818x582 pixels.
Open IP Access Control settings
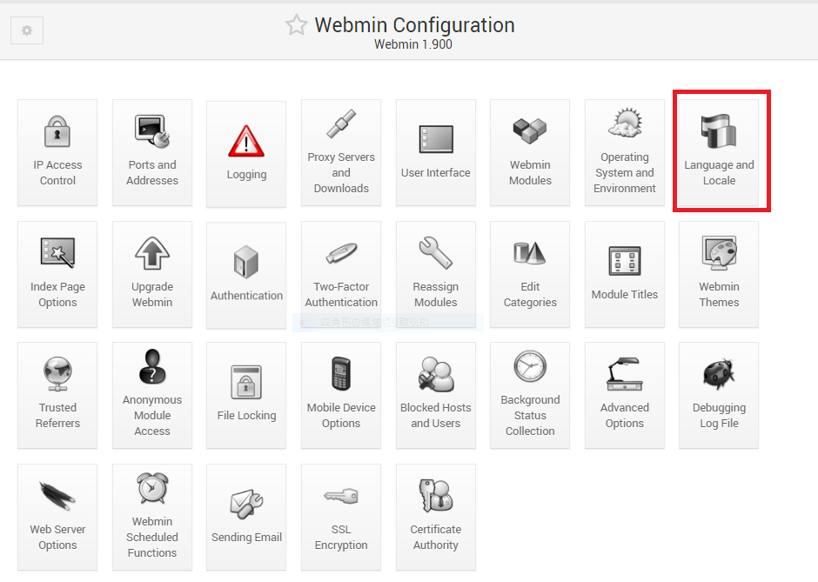[57, 152]
